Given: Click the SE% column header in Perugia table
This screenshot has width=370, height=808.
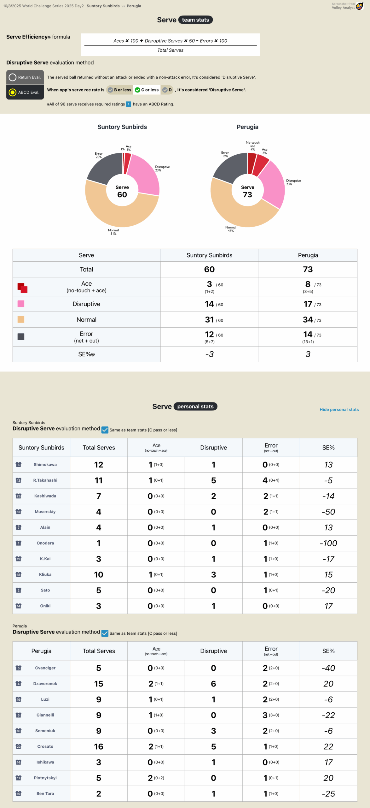Looking at the screenshot, I should pos(328,651).
